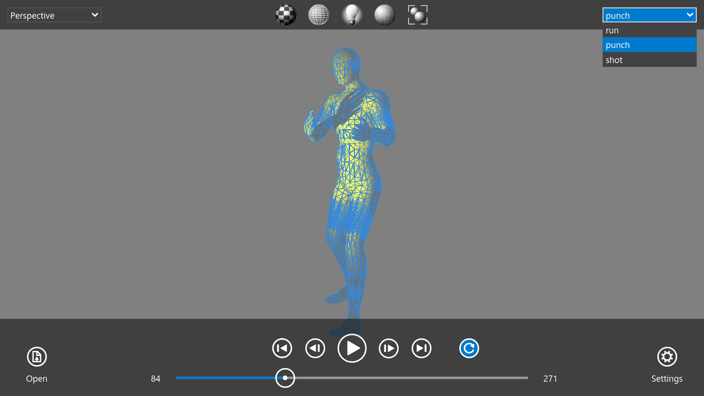Toggle the light bulb lighting icon
The height and width of the screenshot is (396, 704).
tap(352, 15)
